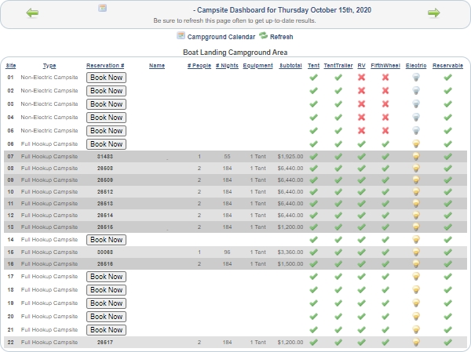
Task: Click the green previous day arrow
Action: coord(32,13)
